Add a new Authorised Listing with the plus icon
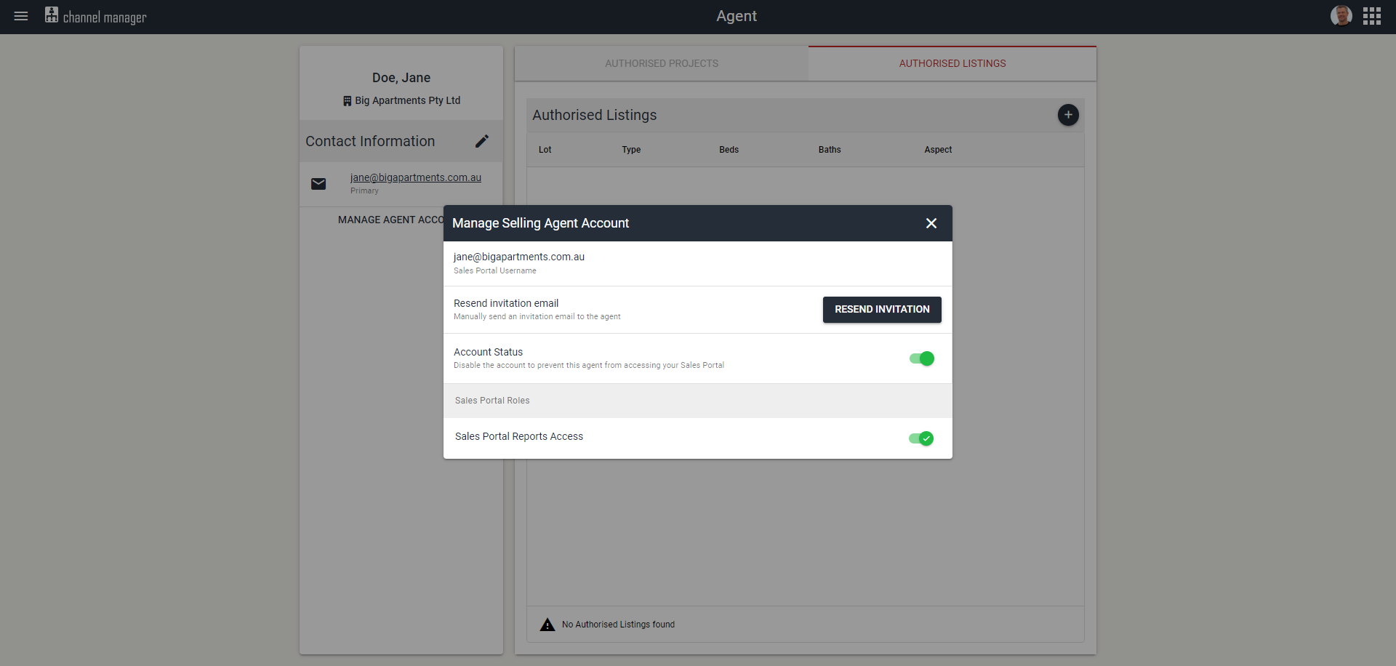 (x=1068, y=115)
